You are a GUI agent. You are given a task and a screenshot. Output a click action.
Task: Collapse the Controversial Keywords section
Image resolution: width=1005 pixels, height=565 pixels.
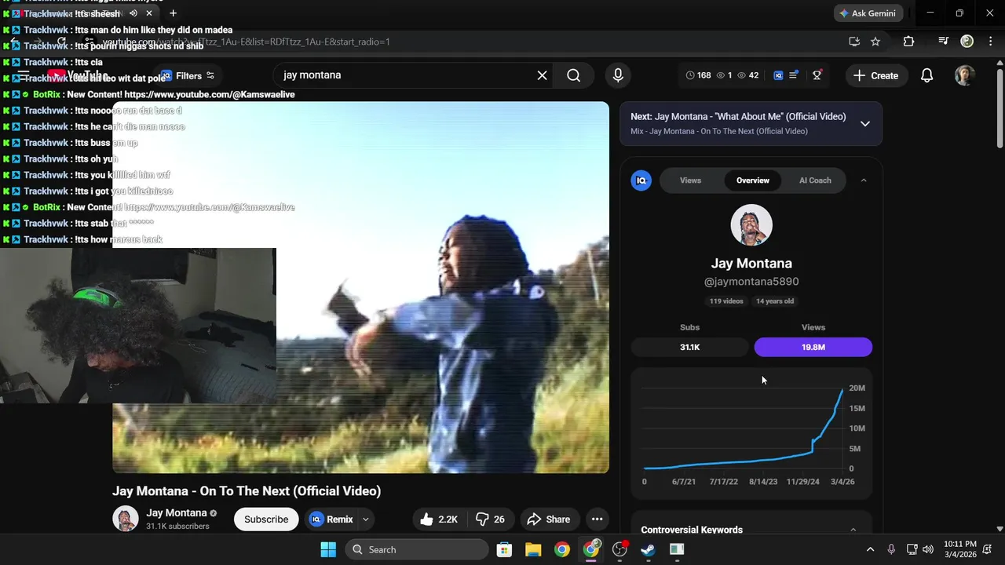point(853,530)
